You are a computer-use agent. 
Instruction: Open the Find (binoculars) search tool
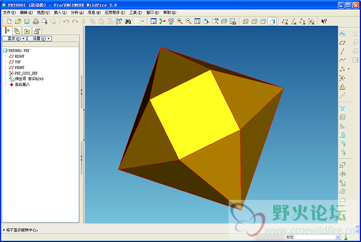[x=128, y=21]
